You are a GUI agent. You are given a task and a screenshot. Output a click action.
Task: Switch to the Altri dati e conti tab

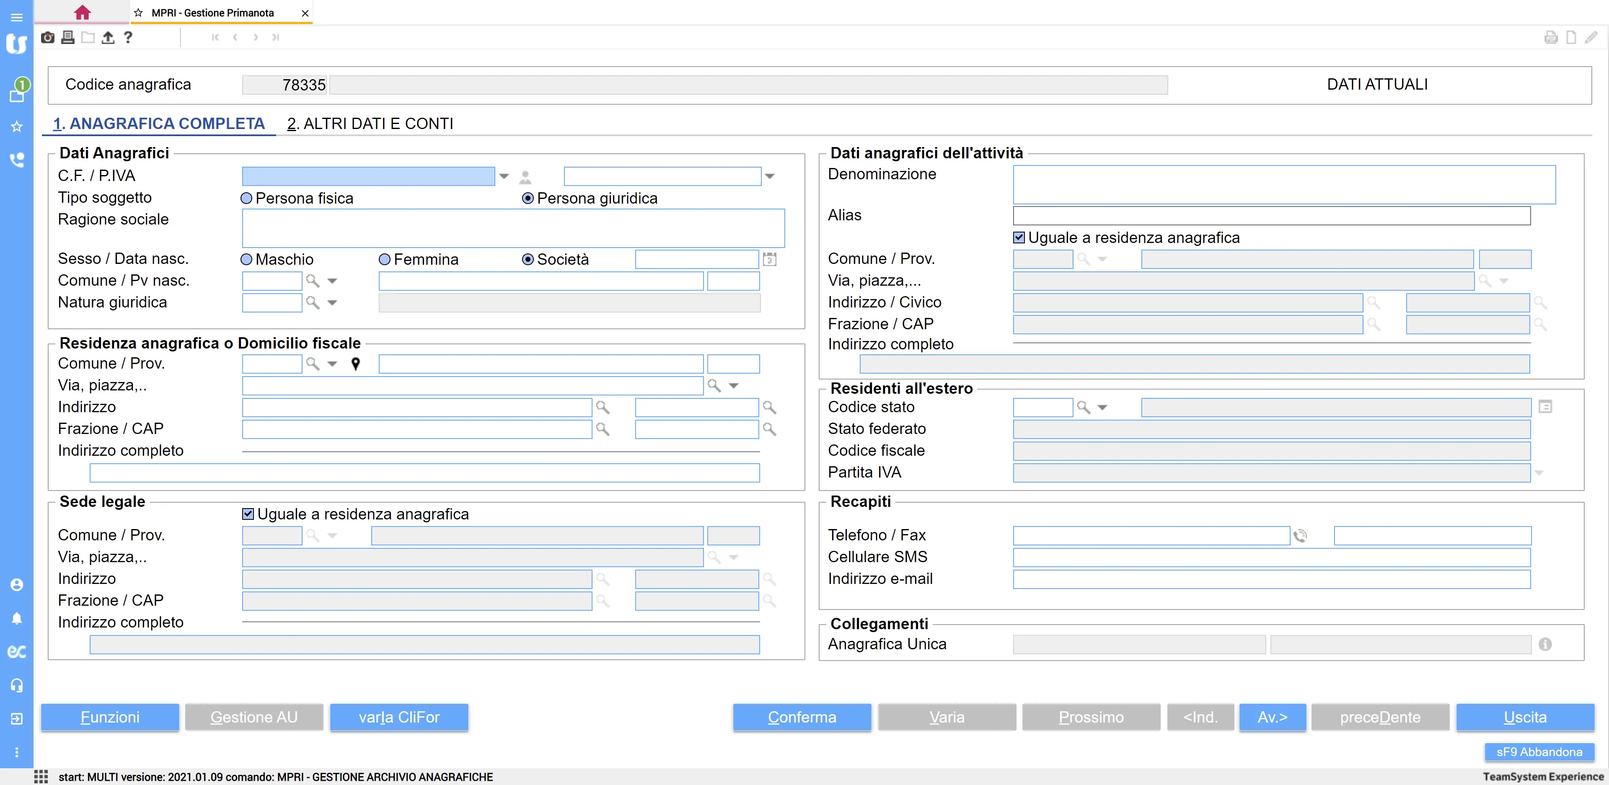tap(370, 124)
